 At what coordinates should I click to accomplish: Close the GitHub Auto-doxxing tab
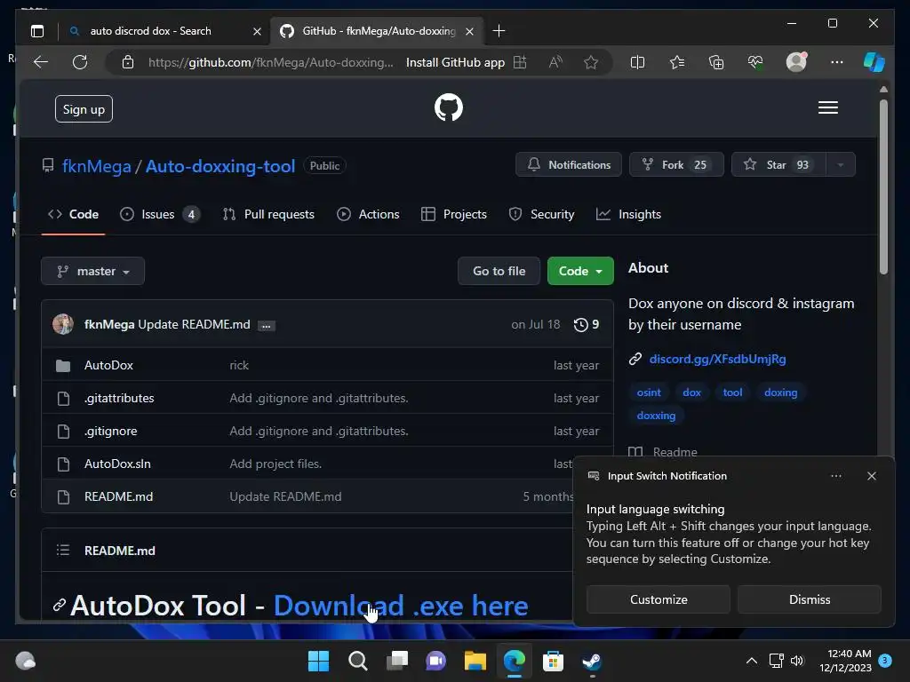coord(469,31)
